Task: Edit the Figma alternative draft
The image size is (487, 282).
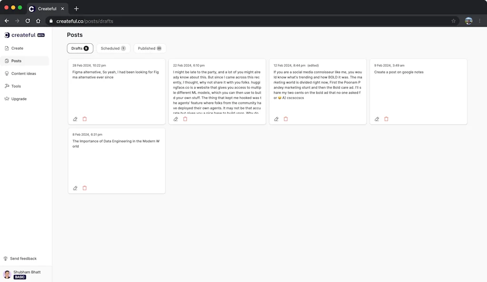Action: tap(75, 119)
